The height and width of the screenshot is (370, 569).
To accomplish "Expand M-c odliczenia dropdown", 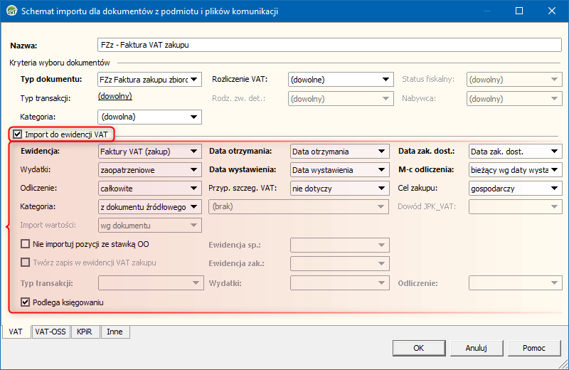I will coord(515,170).
